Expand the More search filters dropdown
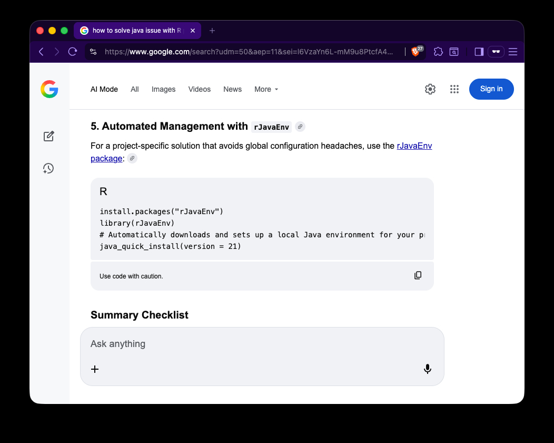 [266, 89]
